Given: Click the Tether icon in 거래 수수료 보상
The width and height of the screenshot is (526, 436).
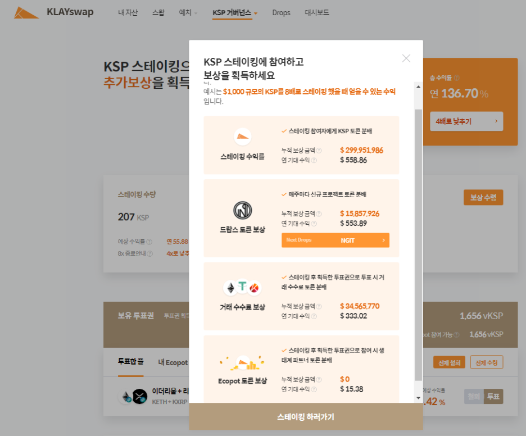Looking at the screenshot, I should [242, 286].
